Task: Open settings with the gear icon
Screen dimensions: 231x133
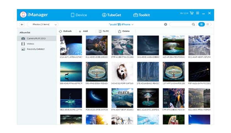Action: click(166, 24)
